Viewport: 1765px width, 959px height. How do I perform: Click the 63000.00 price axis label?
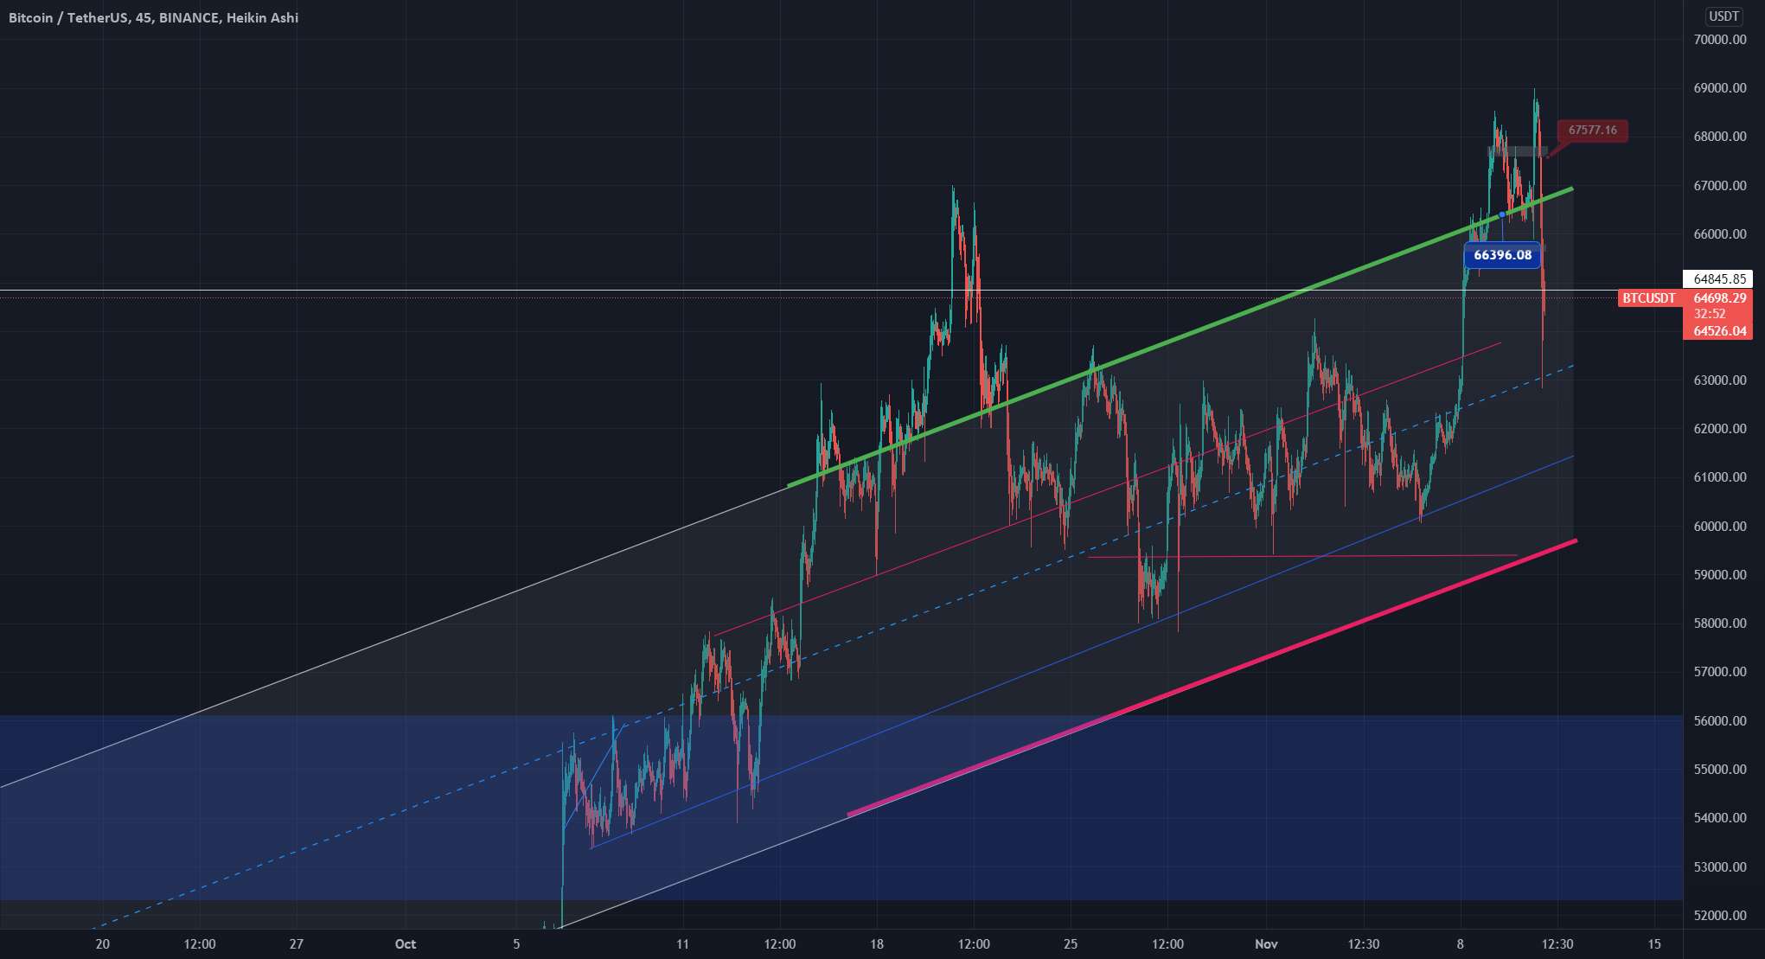[x=1720, y=380]
